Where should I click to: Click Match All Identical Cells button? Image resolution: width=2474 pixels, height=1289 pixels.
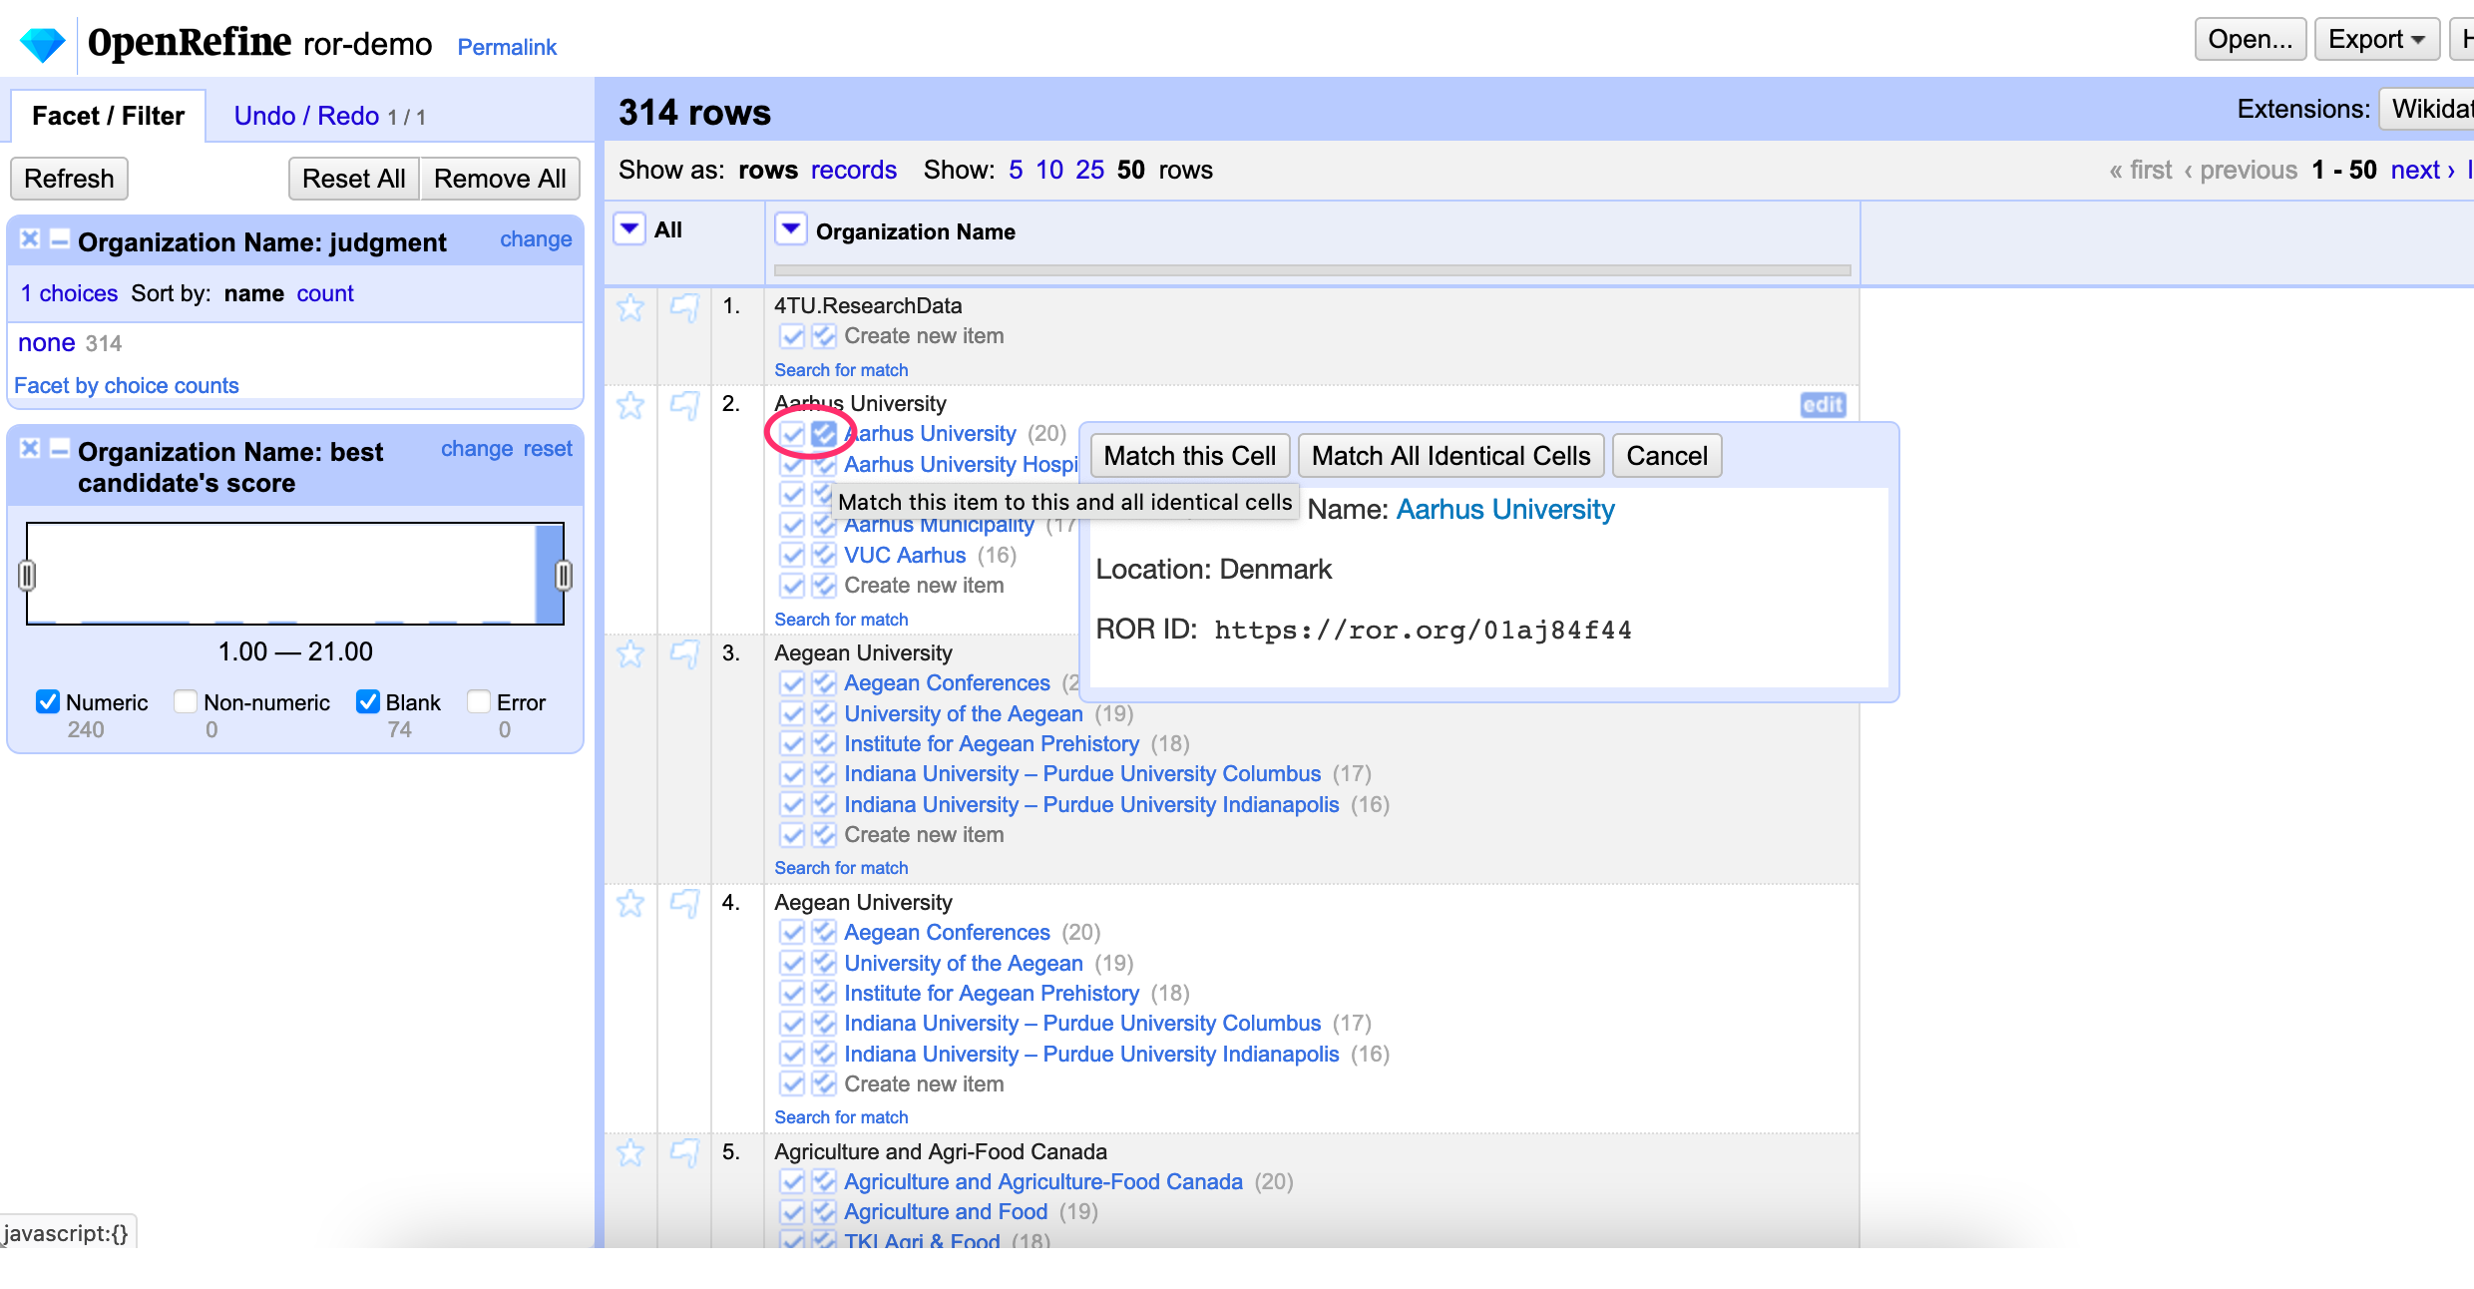pyautogui.click(x=1450, y=456)
